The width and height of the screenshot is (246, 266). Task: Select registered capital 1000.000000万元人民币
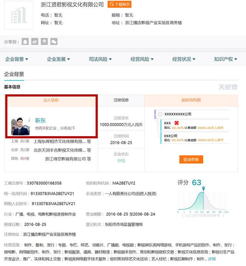pyautogui.click(x=121, y=125)
